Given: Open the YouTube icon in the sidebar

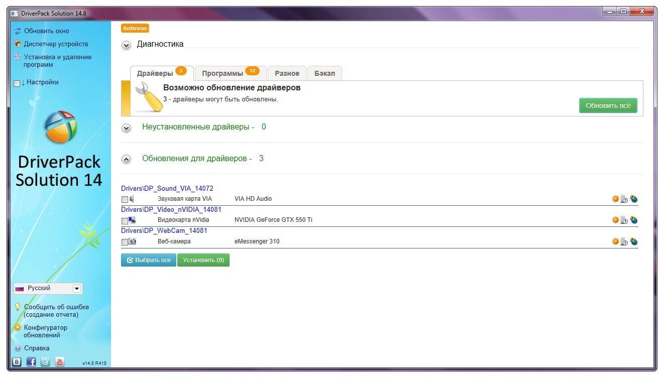Looking at the screenshot, I should (60, 361).
